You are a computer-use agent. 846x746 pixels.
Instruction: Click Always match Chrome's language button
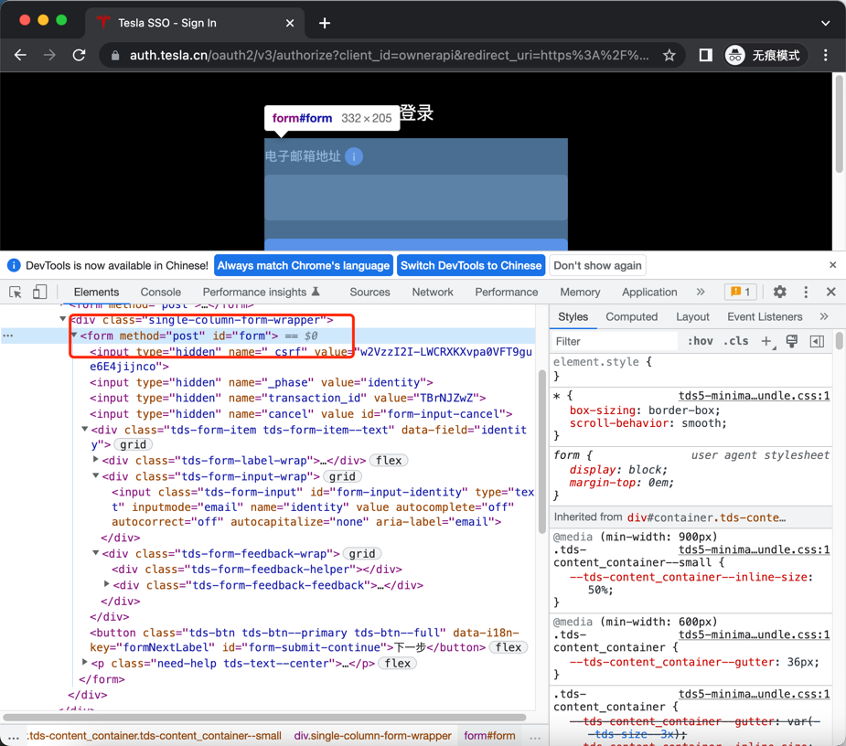click(304, 265)
